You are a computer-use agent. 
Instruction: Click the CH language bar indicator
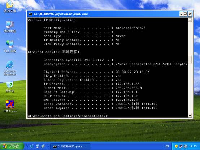click(x=167, y=146)
